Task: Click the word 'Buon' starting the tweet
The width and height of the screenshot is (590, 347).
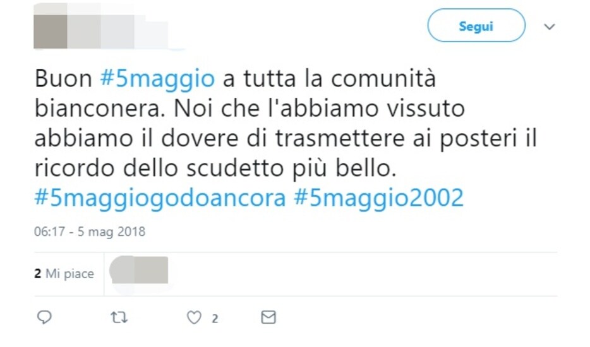Action: point(63,79)
